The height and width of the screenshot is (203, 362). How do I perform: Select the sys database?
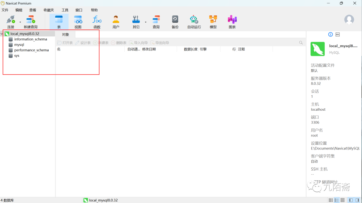(x=17, y=56)
